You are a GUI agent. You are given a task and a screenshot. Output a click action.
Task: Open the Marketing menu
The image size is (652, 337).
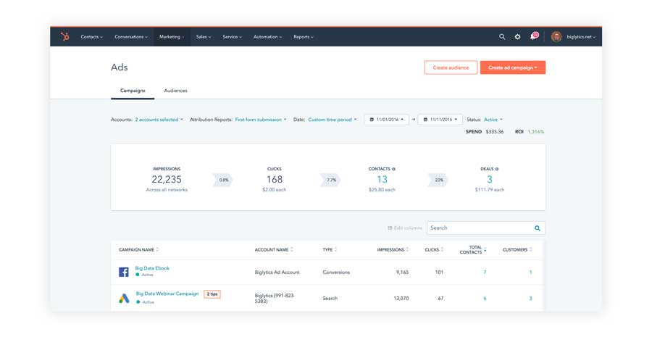172,37
